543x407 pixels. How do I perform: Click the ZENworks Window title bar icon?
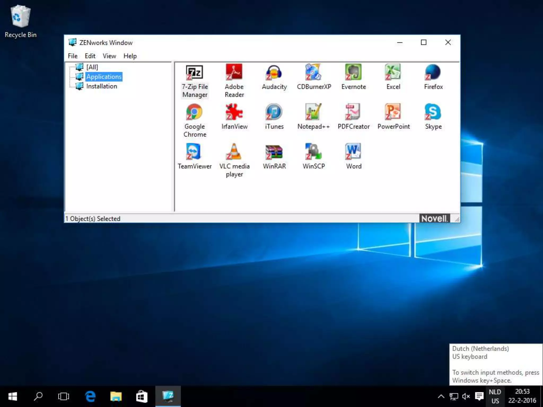pyautogui.click(x=72, y=42)
